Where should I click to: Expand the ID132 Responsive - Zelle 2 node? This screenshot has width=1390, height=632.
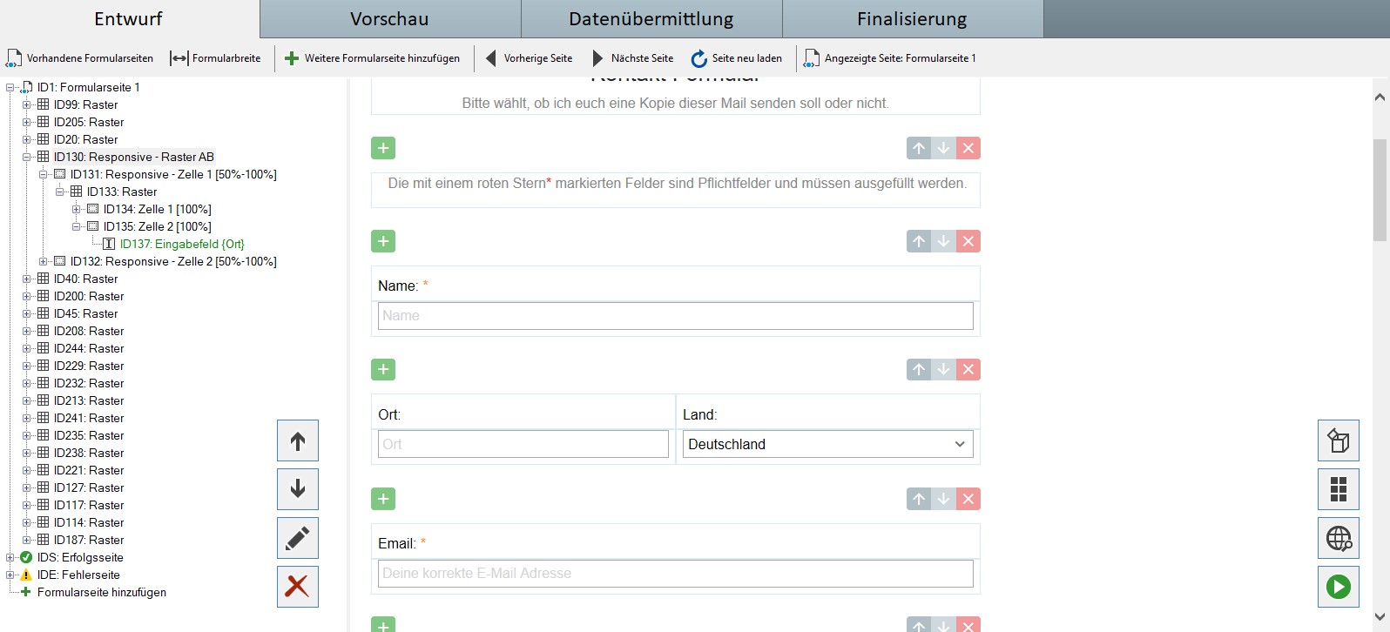[44, 261]
